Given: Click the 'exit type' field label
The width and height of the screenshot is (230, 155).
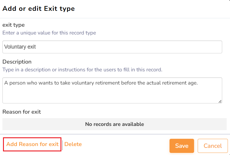Looking at the screenshot, I should (13, 25).
